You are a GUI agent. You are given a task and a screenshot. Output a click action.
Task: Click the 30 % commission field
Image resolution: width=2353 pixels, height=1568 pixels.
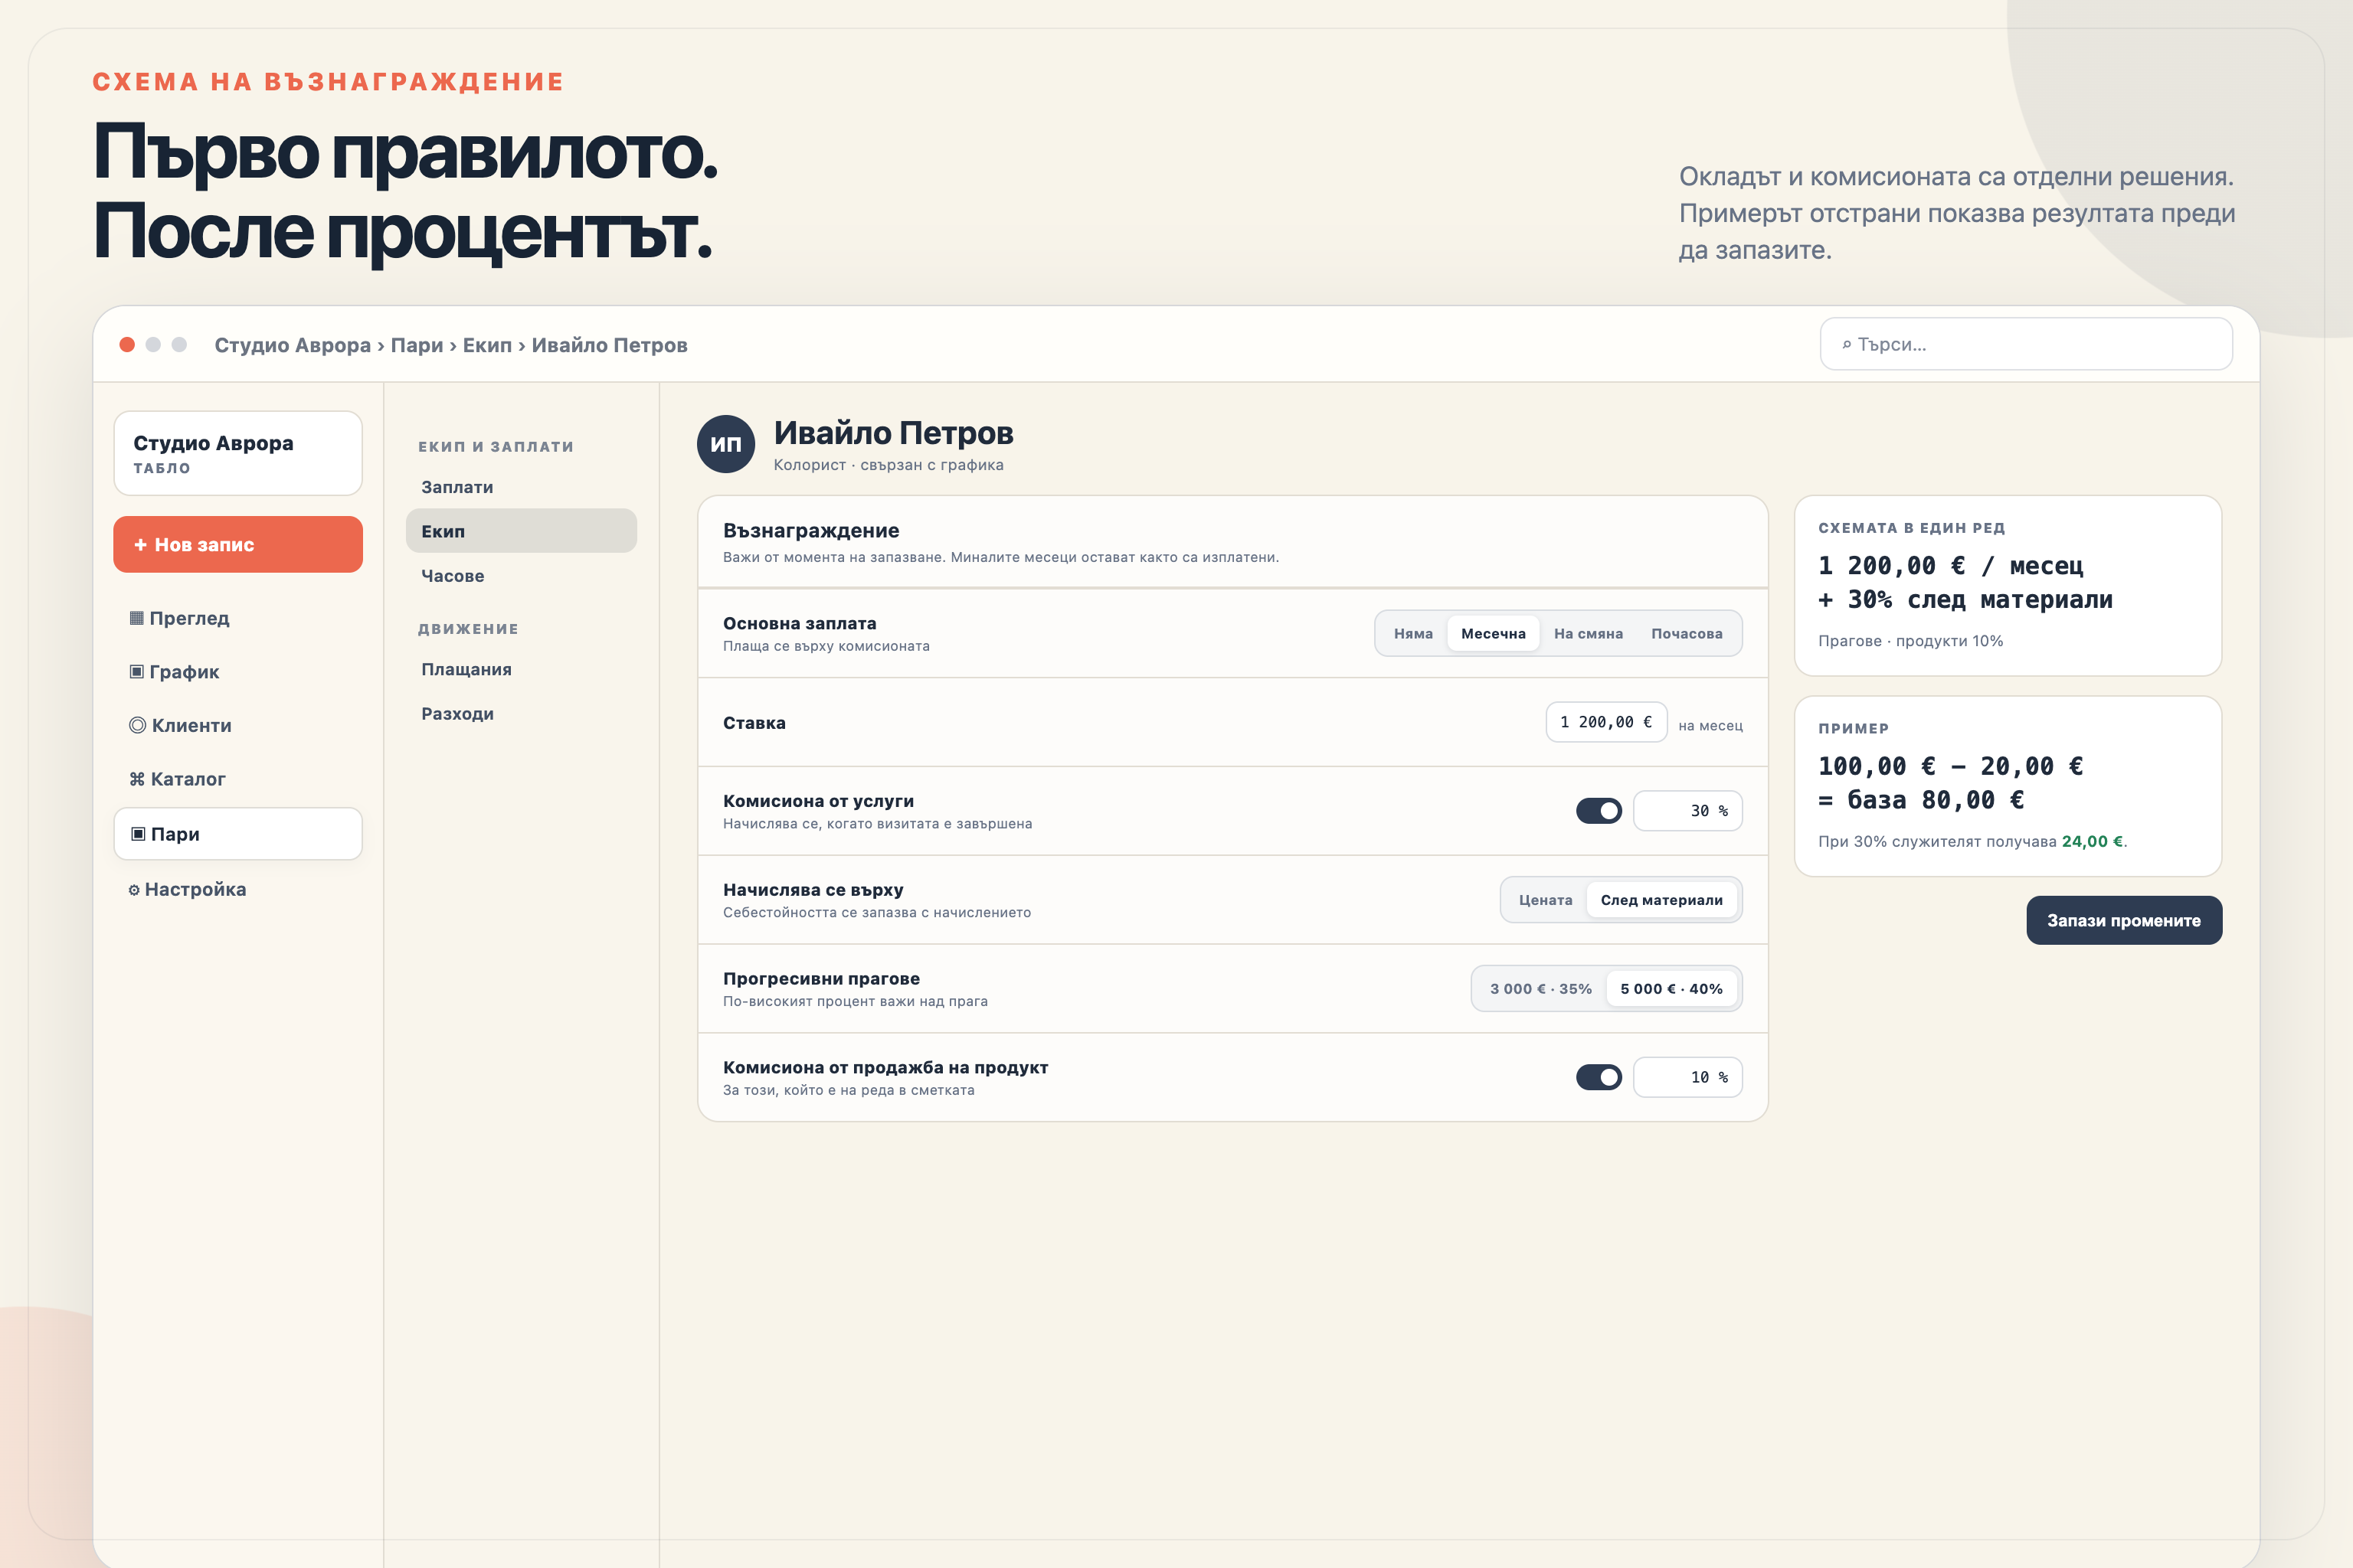point(1687,811)
